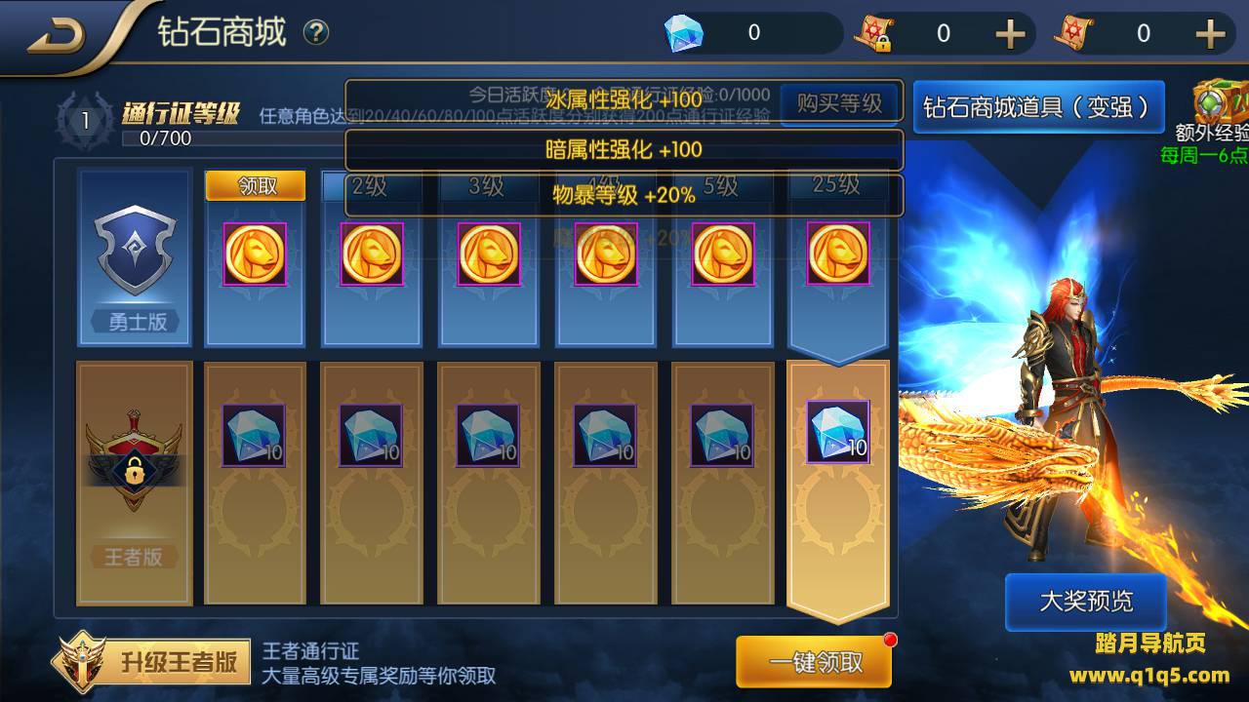
Task: Tap the highlighted level 25 diamond reward
Action: (838, 432)
